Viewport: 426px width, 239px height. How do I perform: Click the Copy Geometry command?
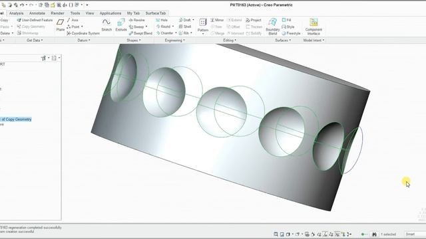(31, 27)
